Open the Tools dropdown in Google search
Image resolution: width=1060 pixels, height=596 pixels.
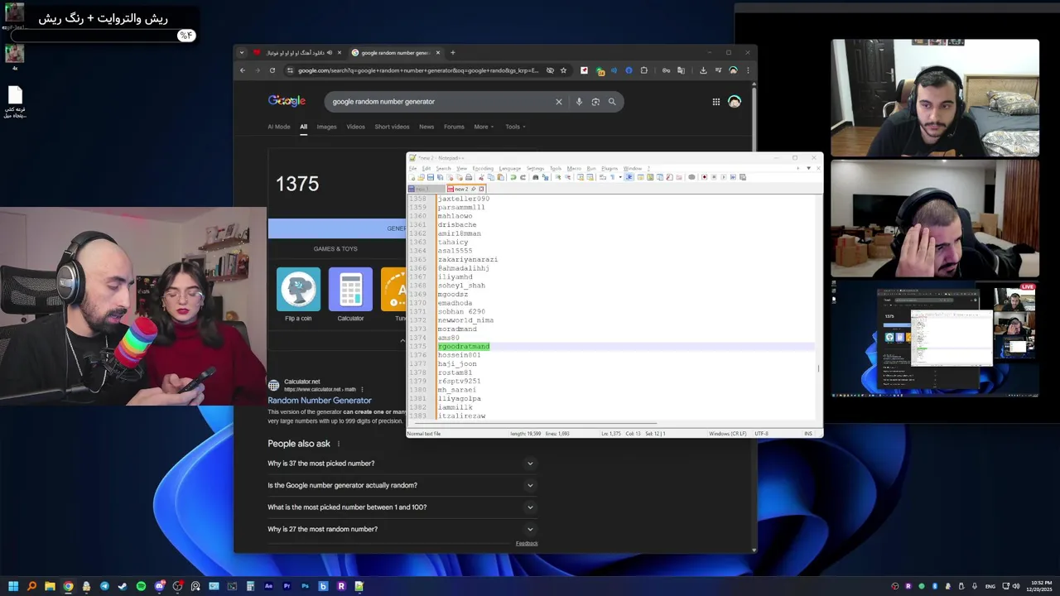tap(516, 127)
